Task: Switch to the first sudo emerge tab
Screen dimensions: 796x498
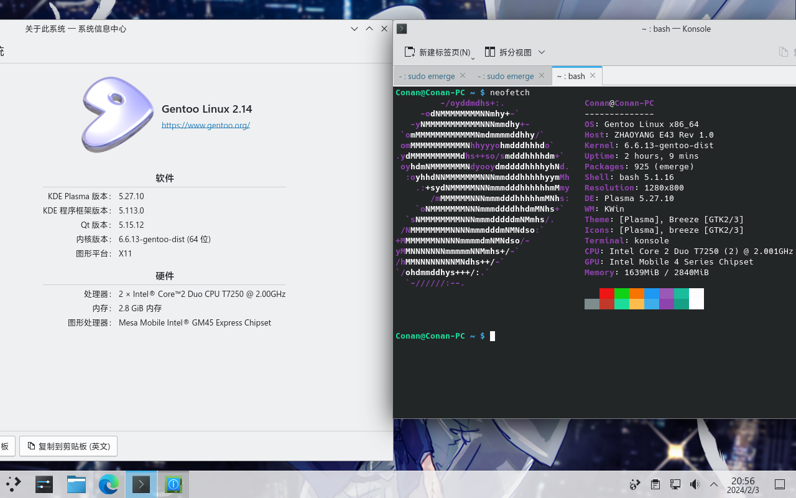Action: (x=432, y=76)
